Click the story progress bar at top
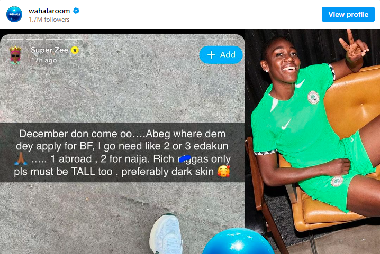Image resolution: width=380 pixels, height=254 pixels. (x=122, y=38)
